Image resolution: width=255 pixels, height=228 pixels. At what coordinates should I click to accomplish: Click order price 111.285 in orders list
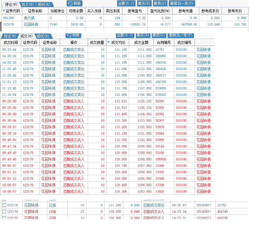coord(115,205)
